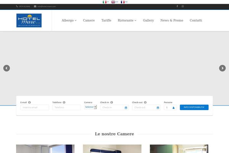Open the Facebook page icon

click(177, 6)
